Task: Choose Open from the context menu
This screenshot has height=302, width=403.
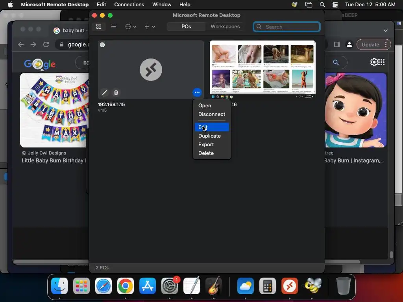Action: point(205,105)
